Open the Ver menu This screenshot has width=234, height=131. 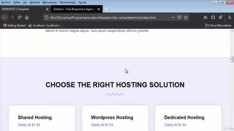[x=25, y=3]
